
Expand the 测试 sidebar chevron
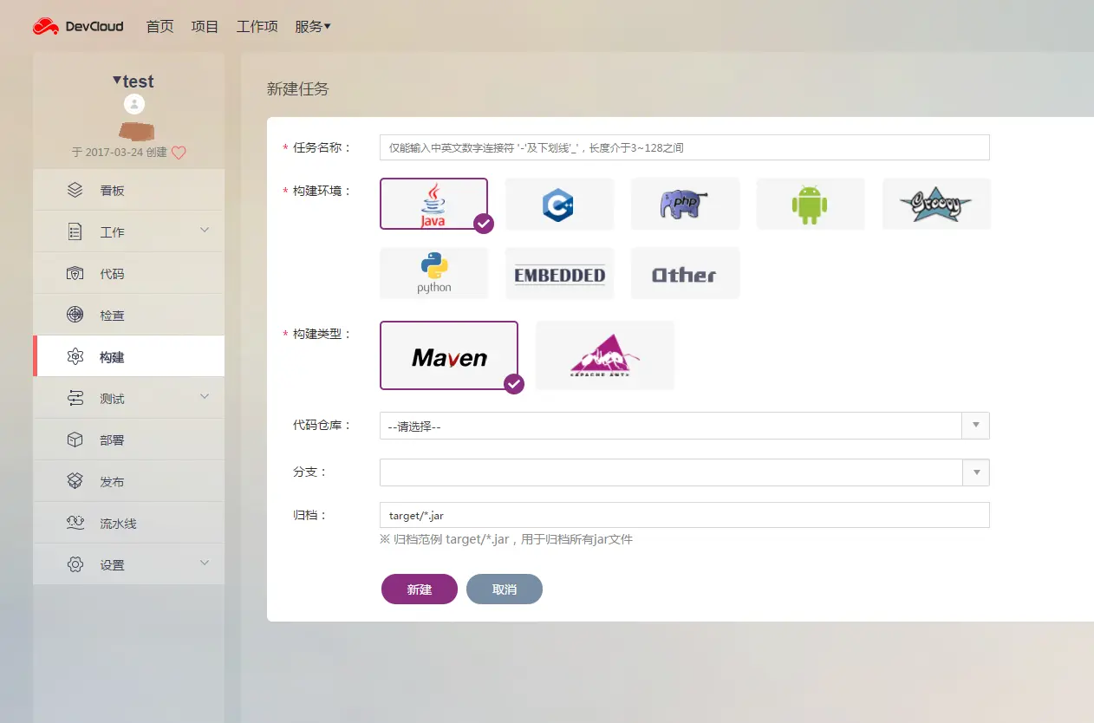205,396
